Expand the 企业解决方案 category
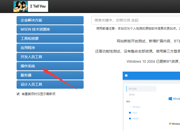 pyautogui.click(x=50, y=20)
